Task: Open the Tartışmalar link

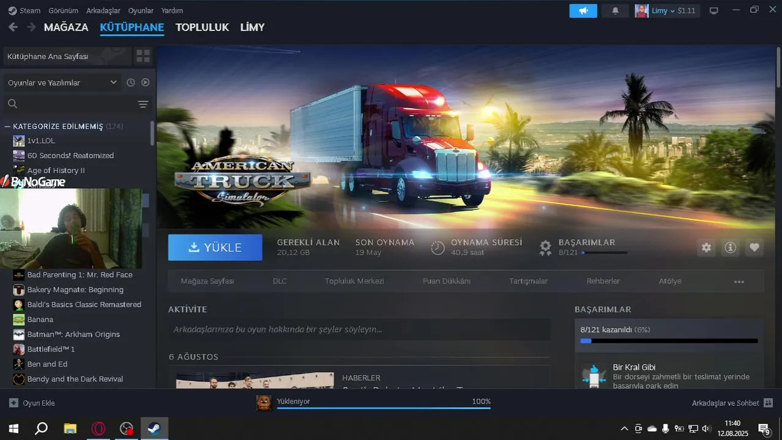Action: (x=528, y=281)
